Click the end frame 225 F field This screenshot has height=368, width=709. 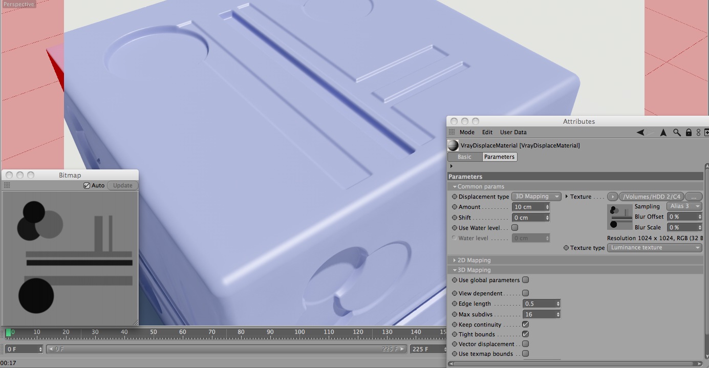(x=428, y=349)
